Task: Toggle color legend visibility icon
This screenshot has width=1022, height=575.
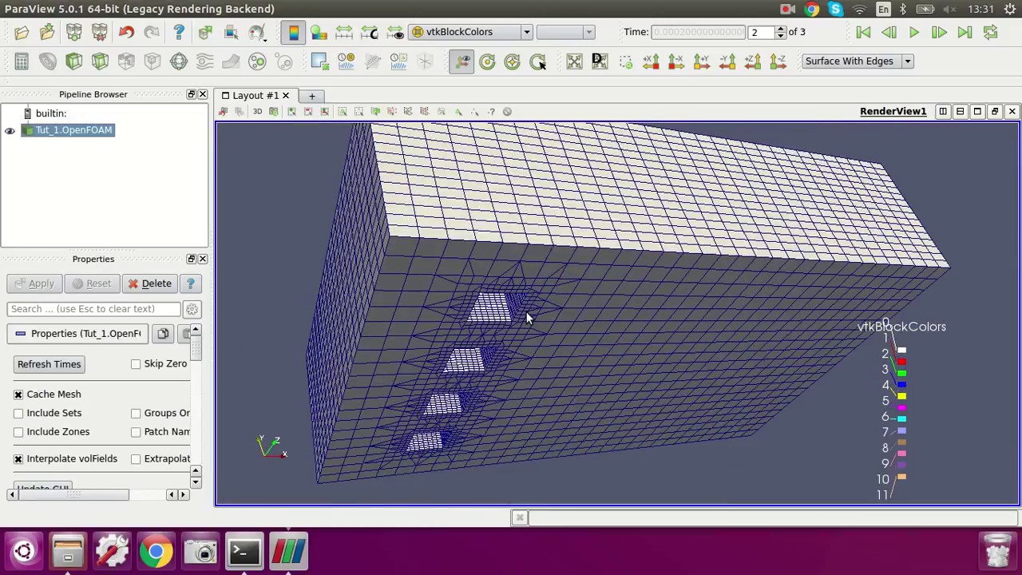Action: pos(293,32)
